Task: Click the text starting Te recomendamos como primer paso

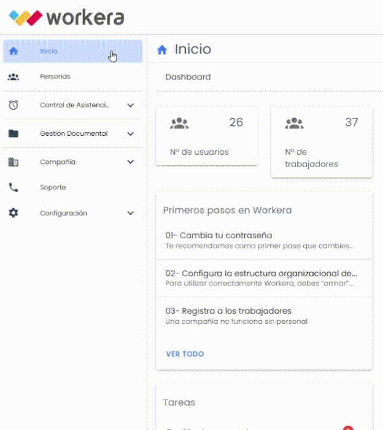Action: pos(260,246)
